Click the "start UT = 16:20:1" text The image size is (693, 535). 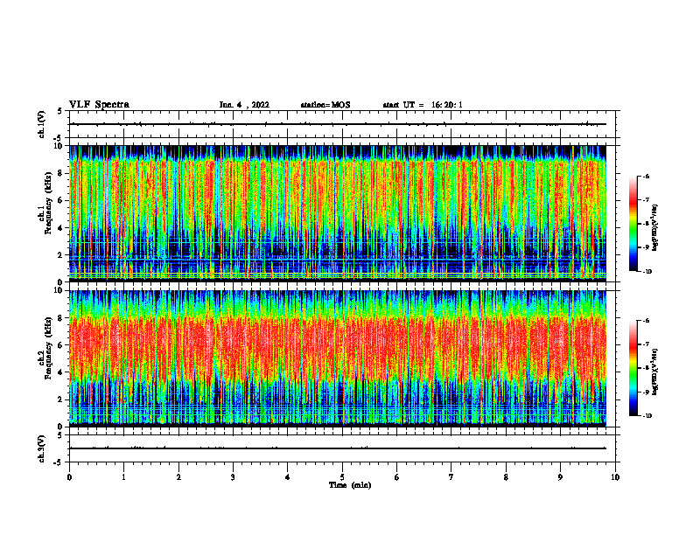pos(423,105)
